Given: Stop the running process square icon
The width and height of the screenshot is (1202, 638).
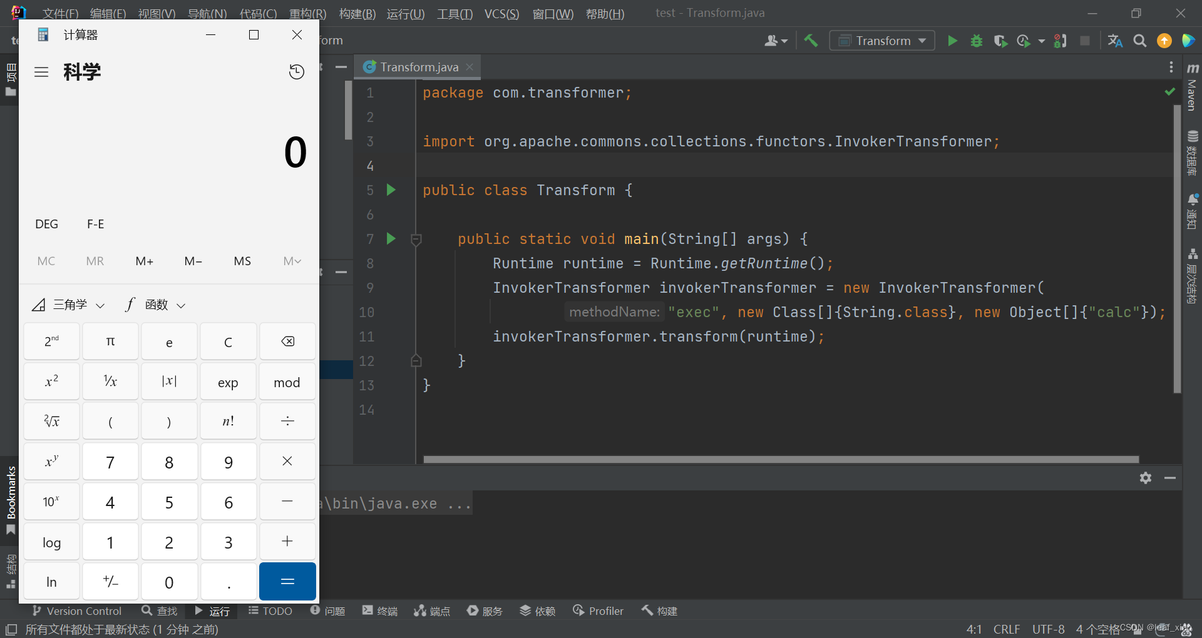Looking at the screenshot, I should point(1085,41).
